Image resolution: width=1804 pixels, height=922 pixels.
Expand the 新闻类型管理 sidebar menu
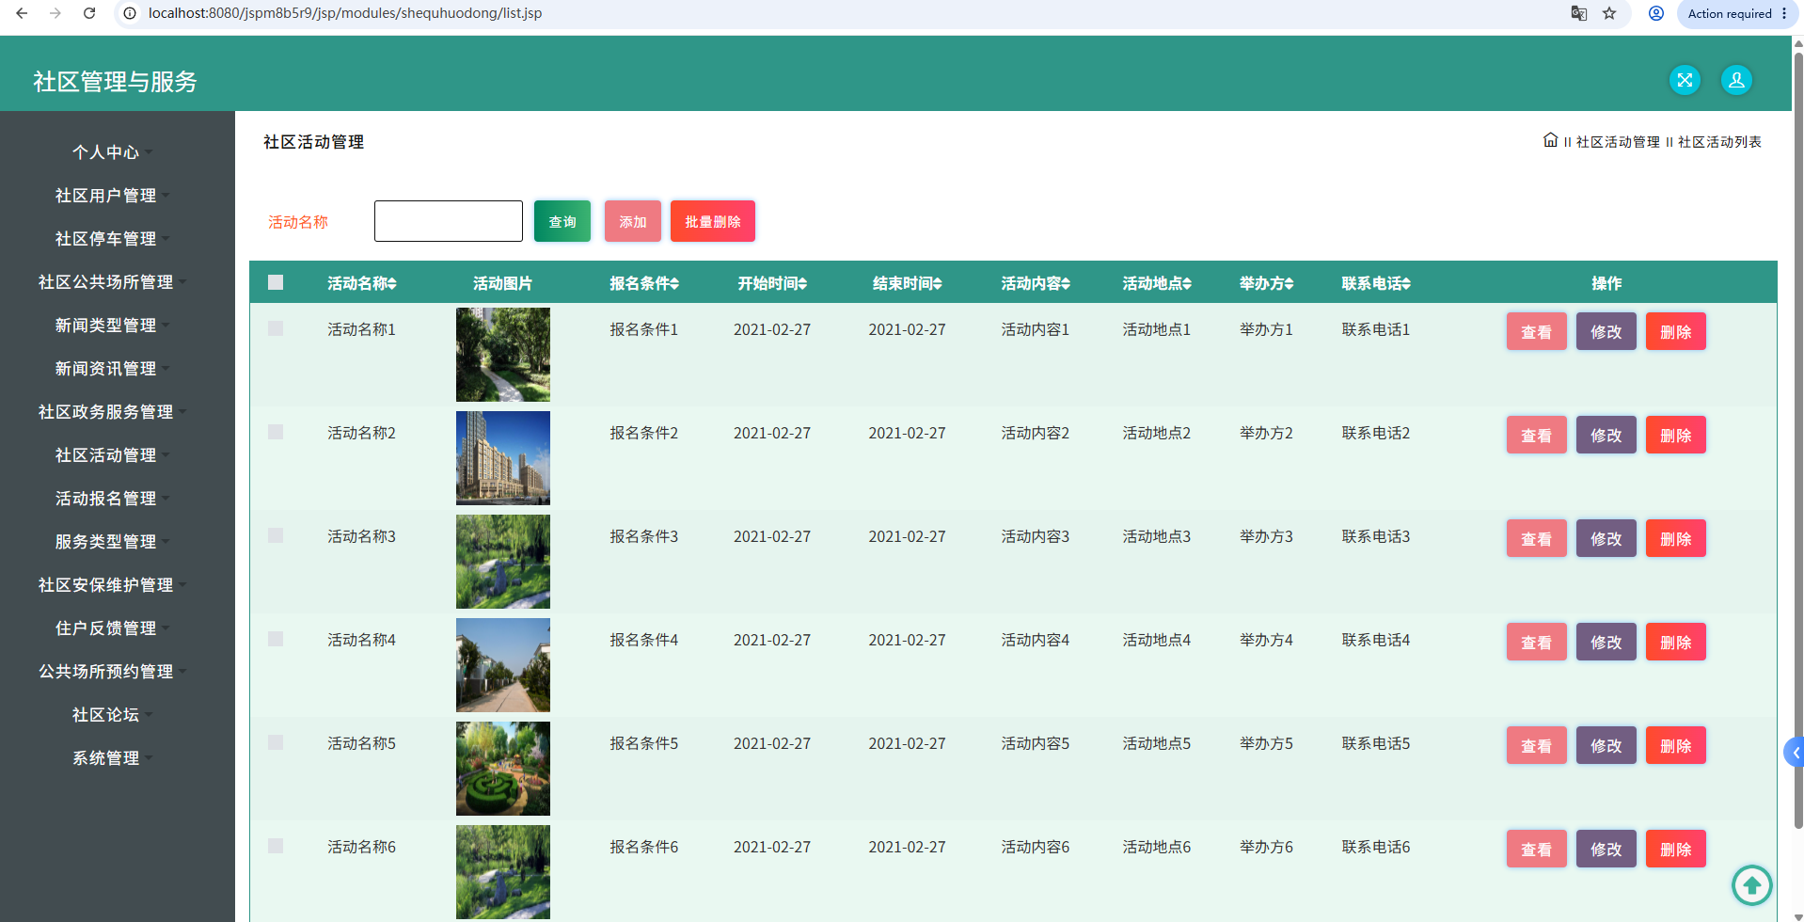112,326
